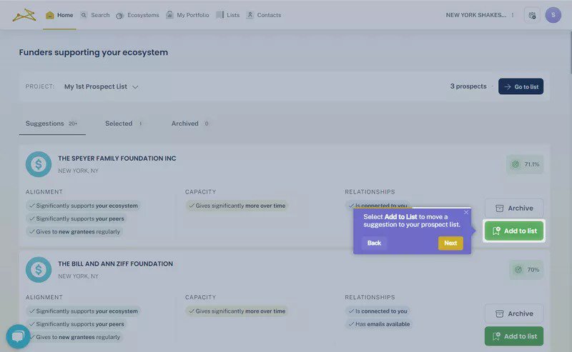Screen dimensions: 572x352
Task: Click Next in the tutorial popup
Action: (x=450, y=243)
